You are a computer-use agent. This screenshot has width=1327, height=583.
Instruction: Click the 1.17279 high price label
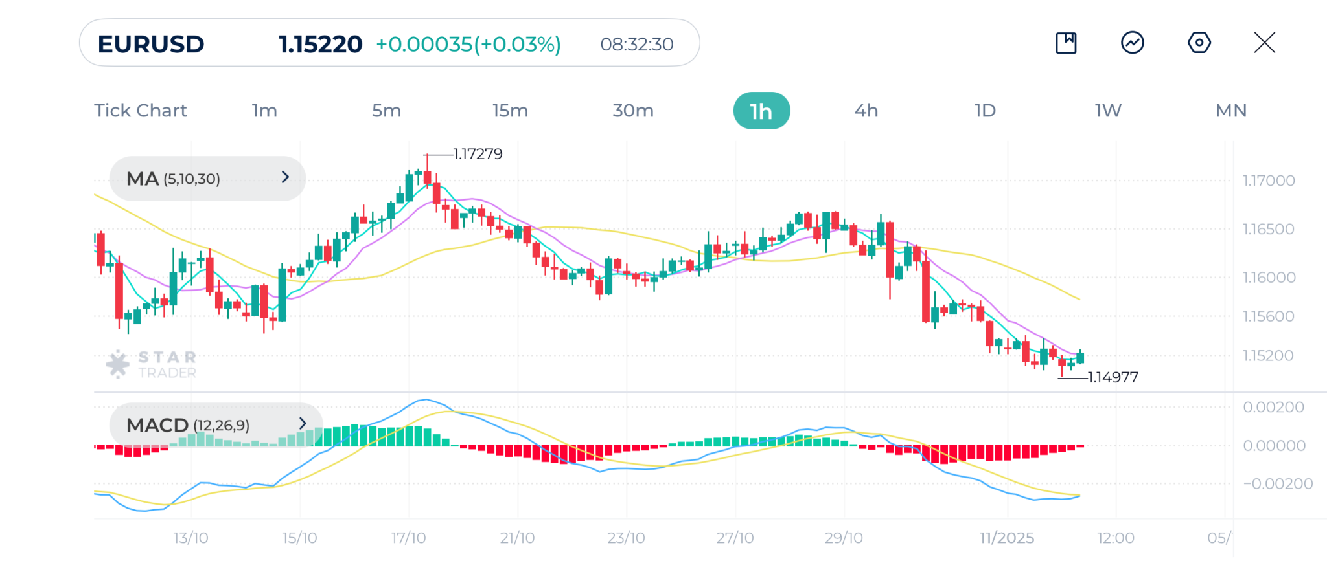pyautogui.click(x=478, y=154)
